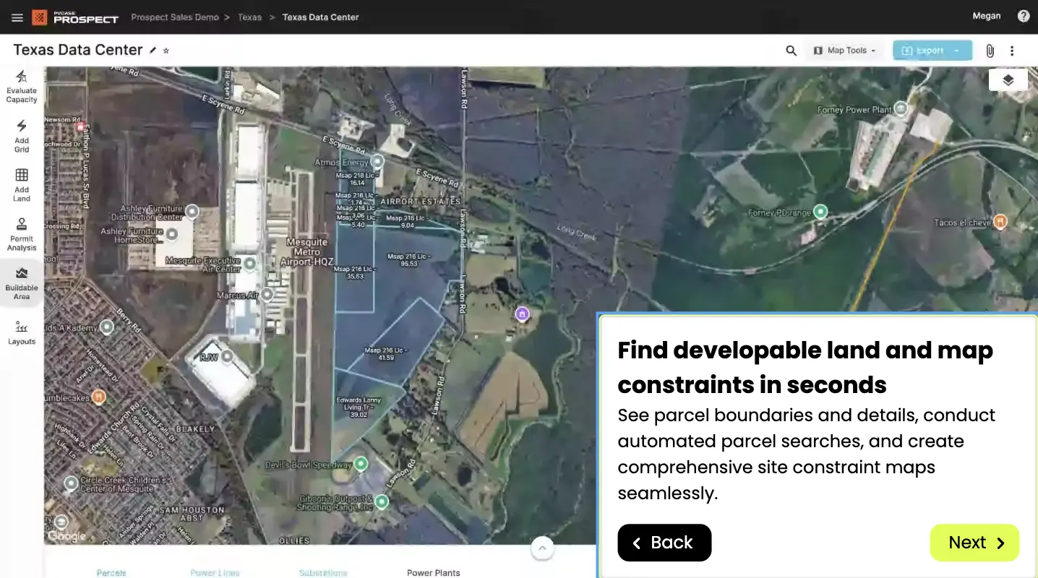Open the Evaluate Capacity tool
Image resolution: width=1038 pixels, height=578 pixels.
pos(22,87)
